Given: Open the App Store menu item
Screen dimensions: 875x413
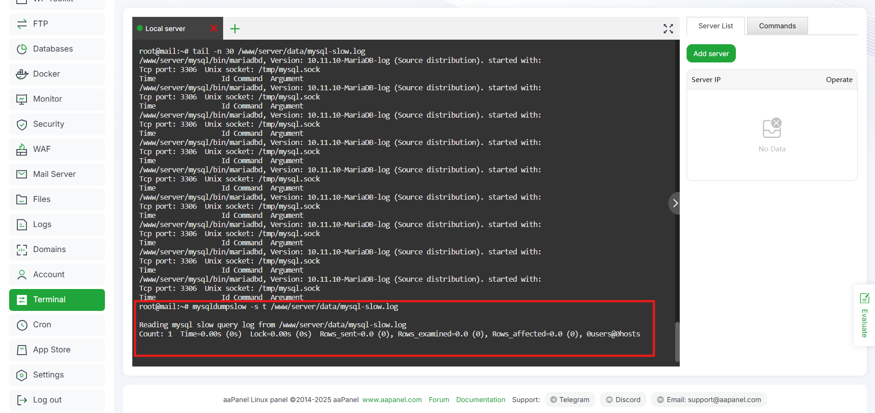Looking at the screenshot, I should coord(57,350).
